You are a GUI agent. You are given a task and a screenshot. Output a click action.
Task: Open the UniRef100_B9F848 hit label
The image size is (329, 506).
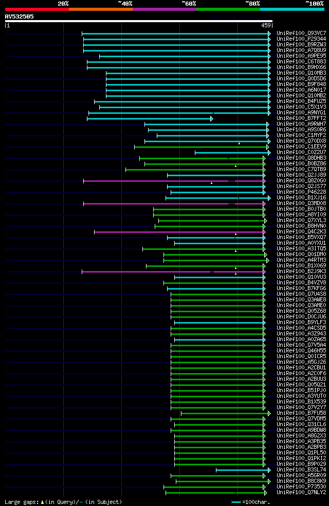click(x=301, y=85)
